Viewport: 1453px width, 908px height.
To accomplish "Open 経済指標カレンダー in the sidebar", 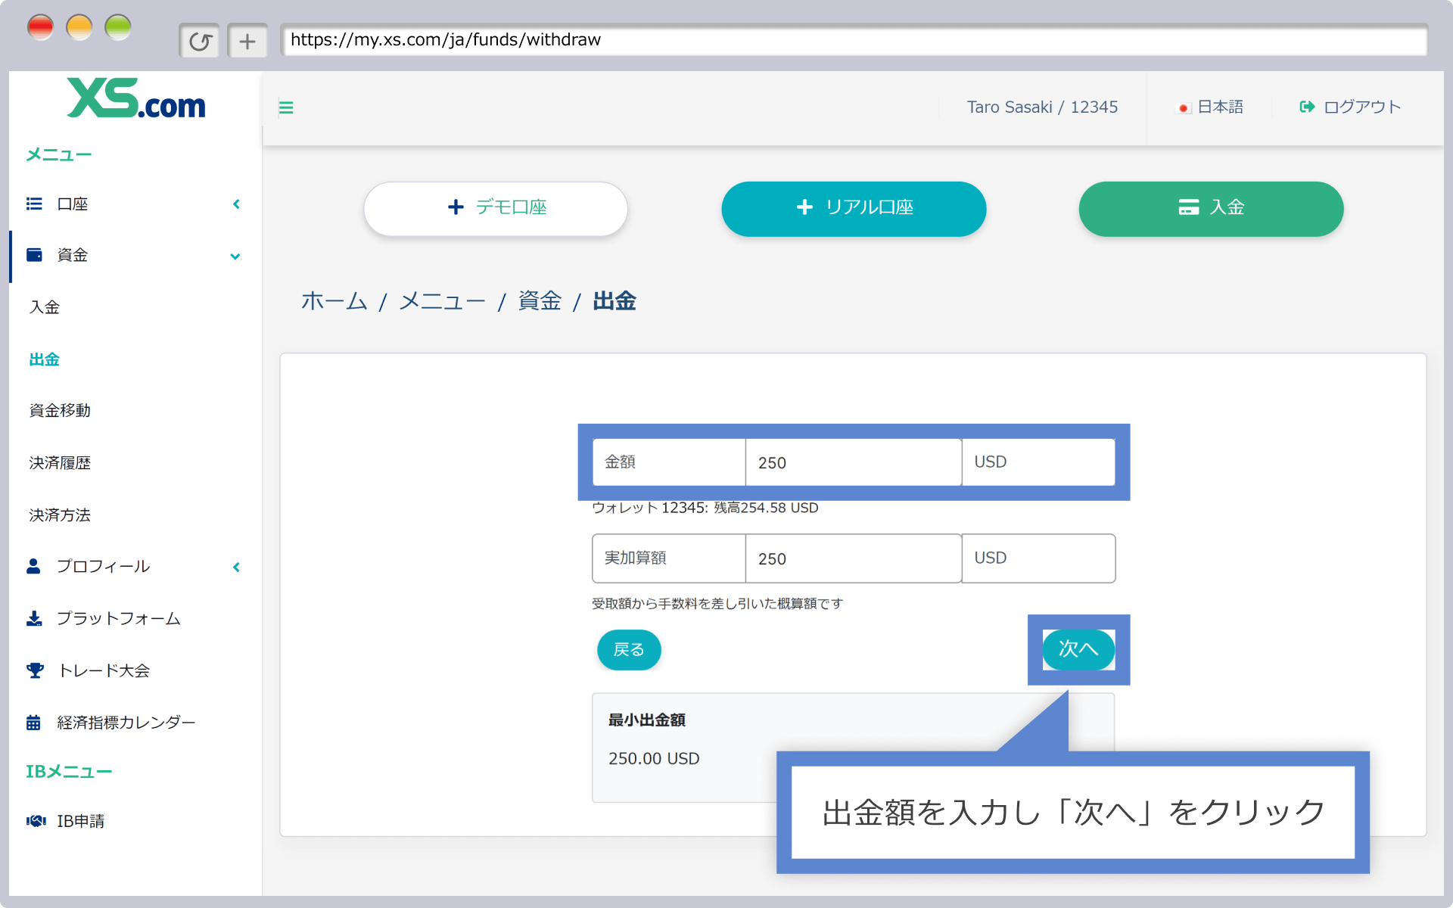I will [x=126, y=723].
